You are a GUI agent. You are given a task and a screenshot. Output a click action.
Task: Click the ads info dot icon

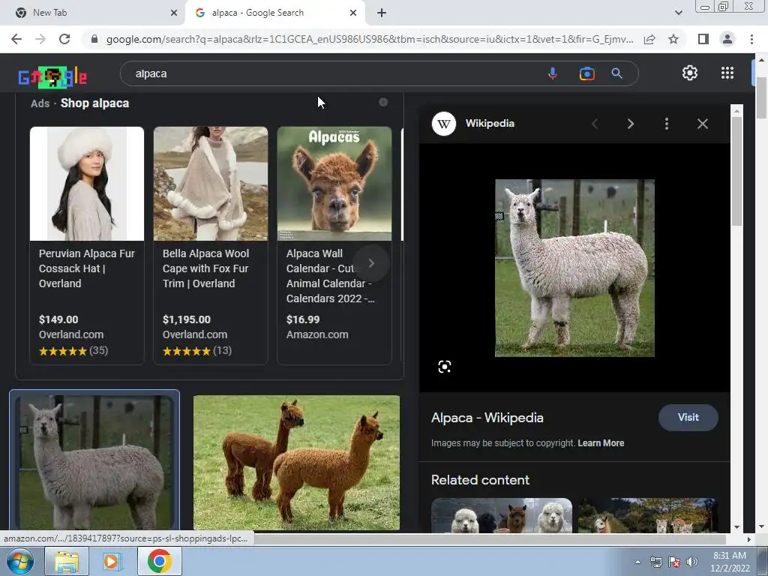pos(383,102)
